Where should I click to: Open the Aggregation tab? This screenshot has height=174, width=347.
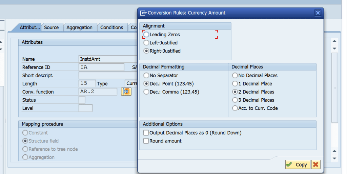(80, 27)
